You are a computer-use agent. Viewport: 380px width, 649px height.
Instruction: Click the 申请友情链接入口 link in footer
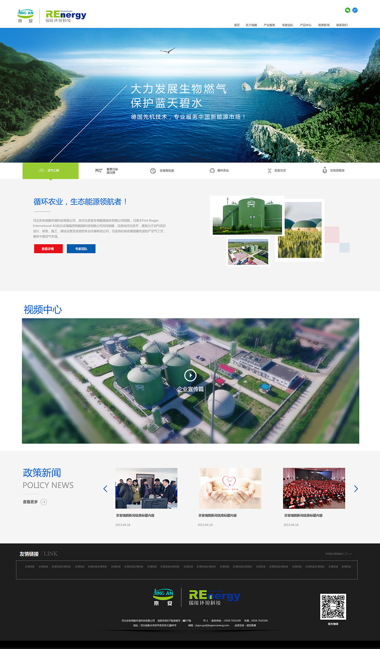338,554
